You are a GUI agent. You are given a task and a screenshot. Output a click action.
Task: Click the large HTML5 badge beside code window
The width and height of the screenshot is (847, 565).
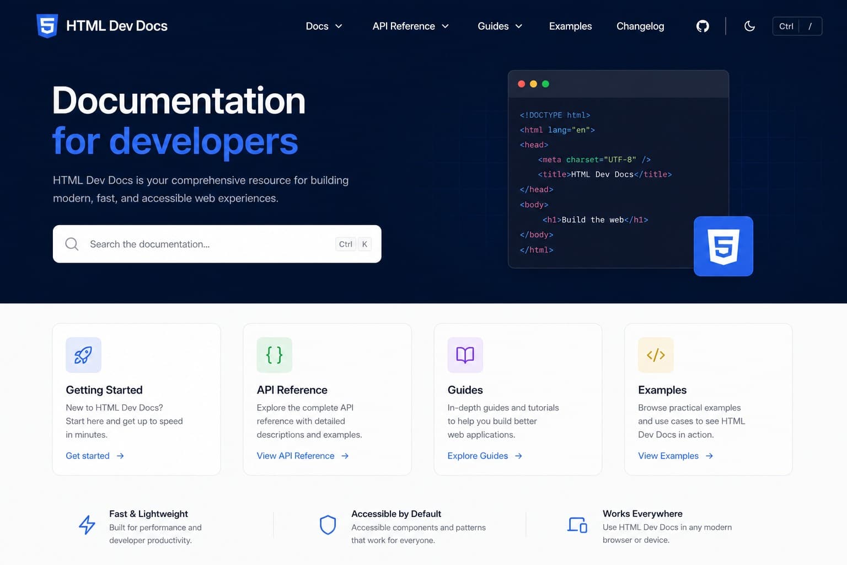click(723, 246)
